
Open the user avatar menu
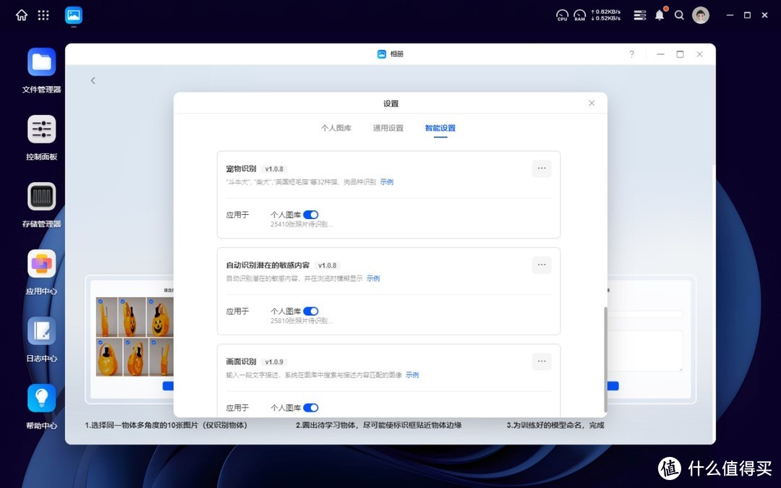pos(700,14)
